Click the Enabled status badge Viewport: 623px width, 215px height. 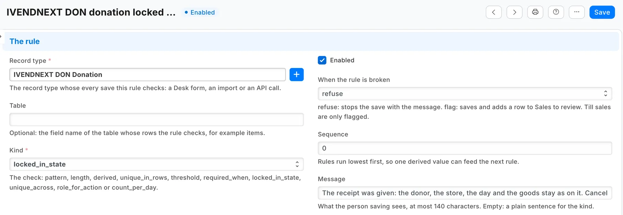200,12
